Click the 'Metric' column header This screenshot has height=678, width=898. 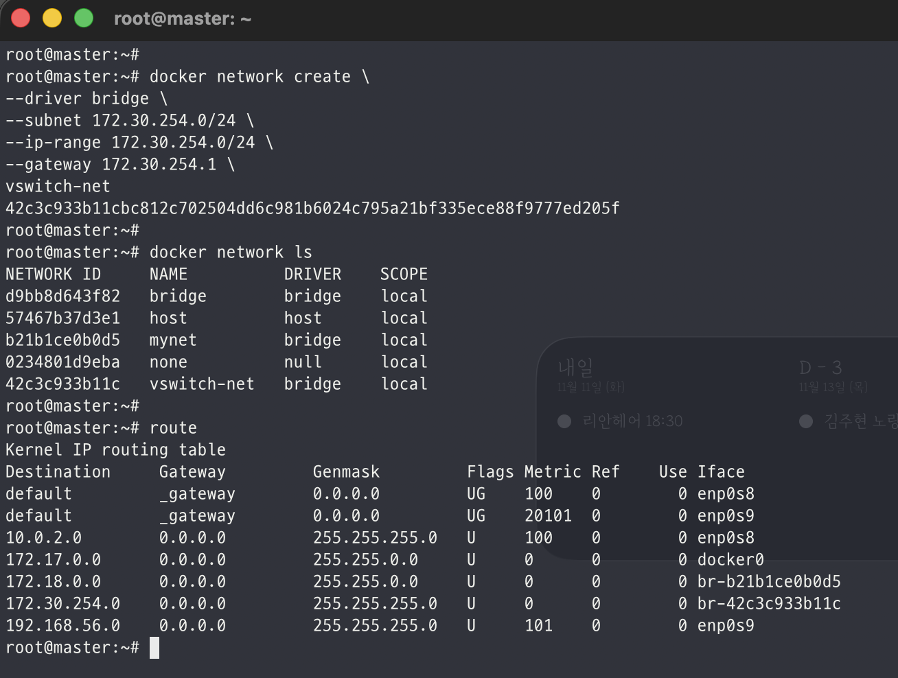pyautogui.click(x=553, y=472)
